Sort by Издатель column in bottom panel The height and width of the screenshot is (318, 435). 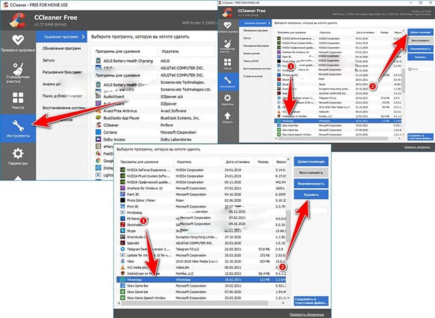coord(184,162)
